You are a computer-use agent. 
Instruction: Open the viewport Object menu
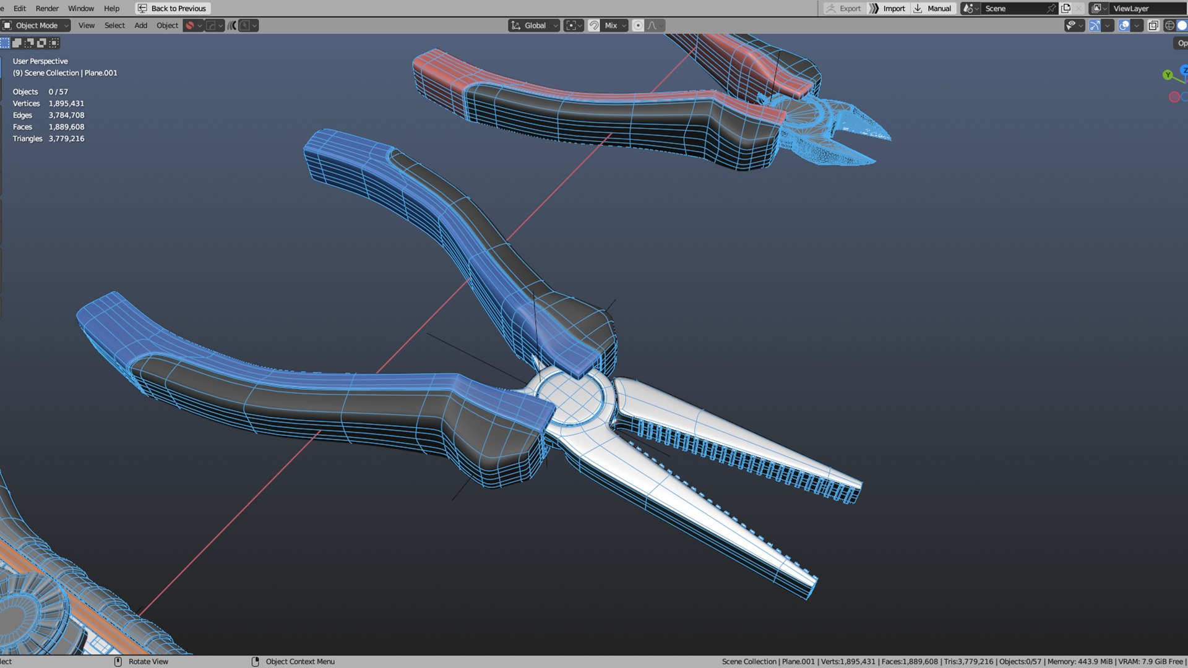pyautogui.click(x=167, y=25)
